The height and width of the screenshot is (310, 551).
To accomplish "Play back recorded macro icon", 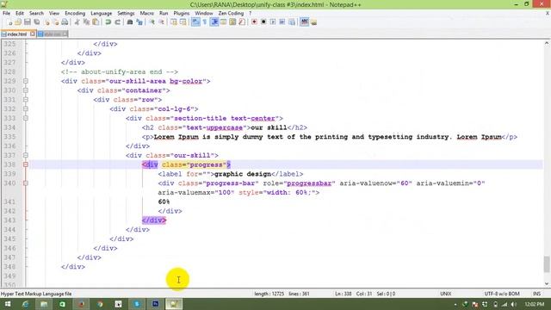I will coord(273,22).
